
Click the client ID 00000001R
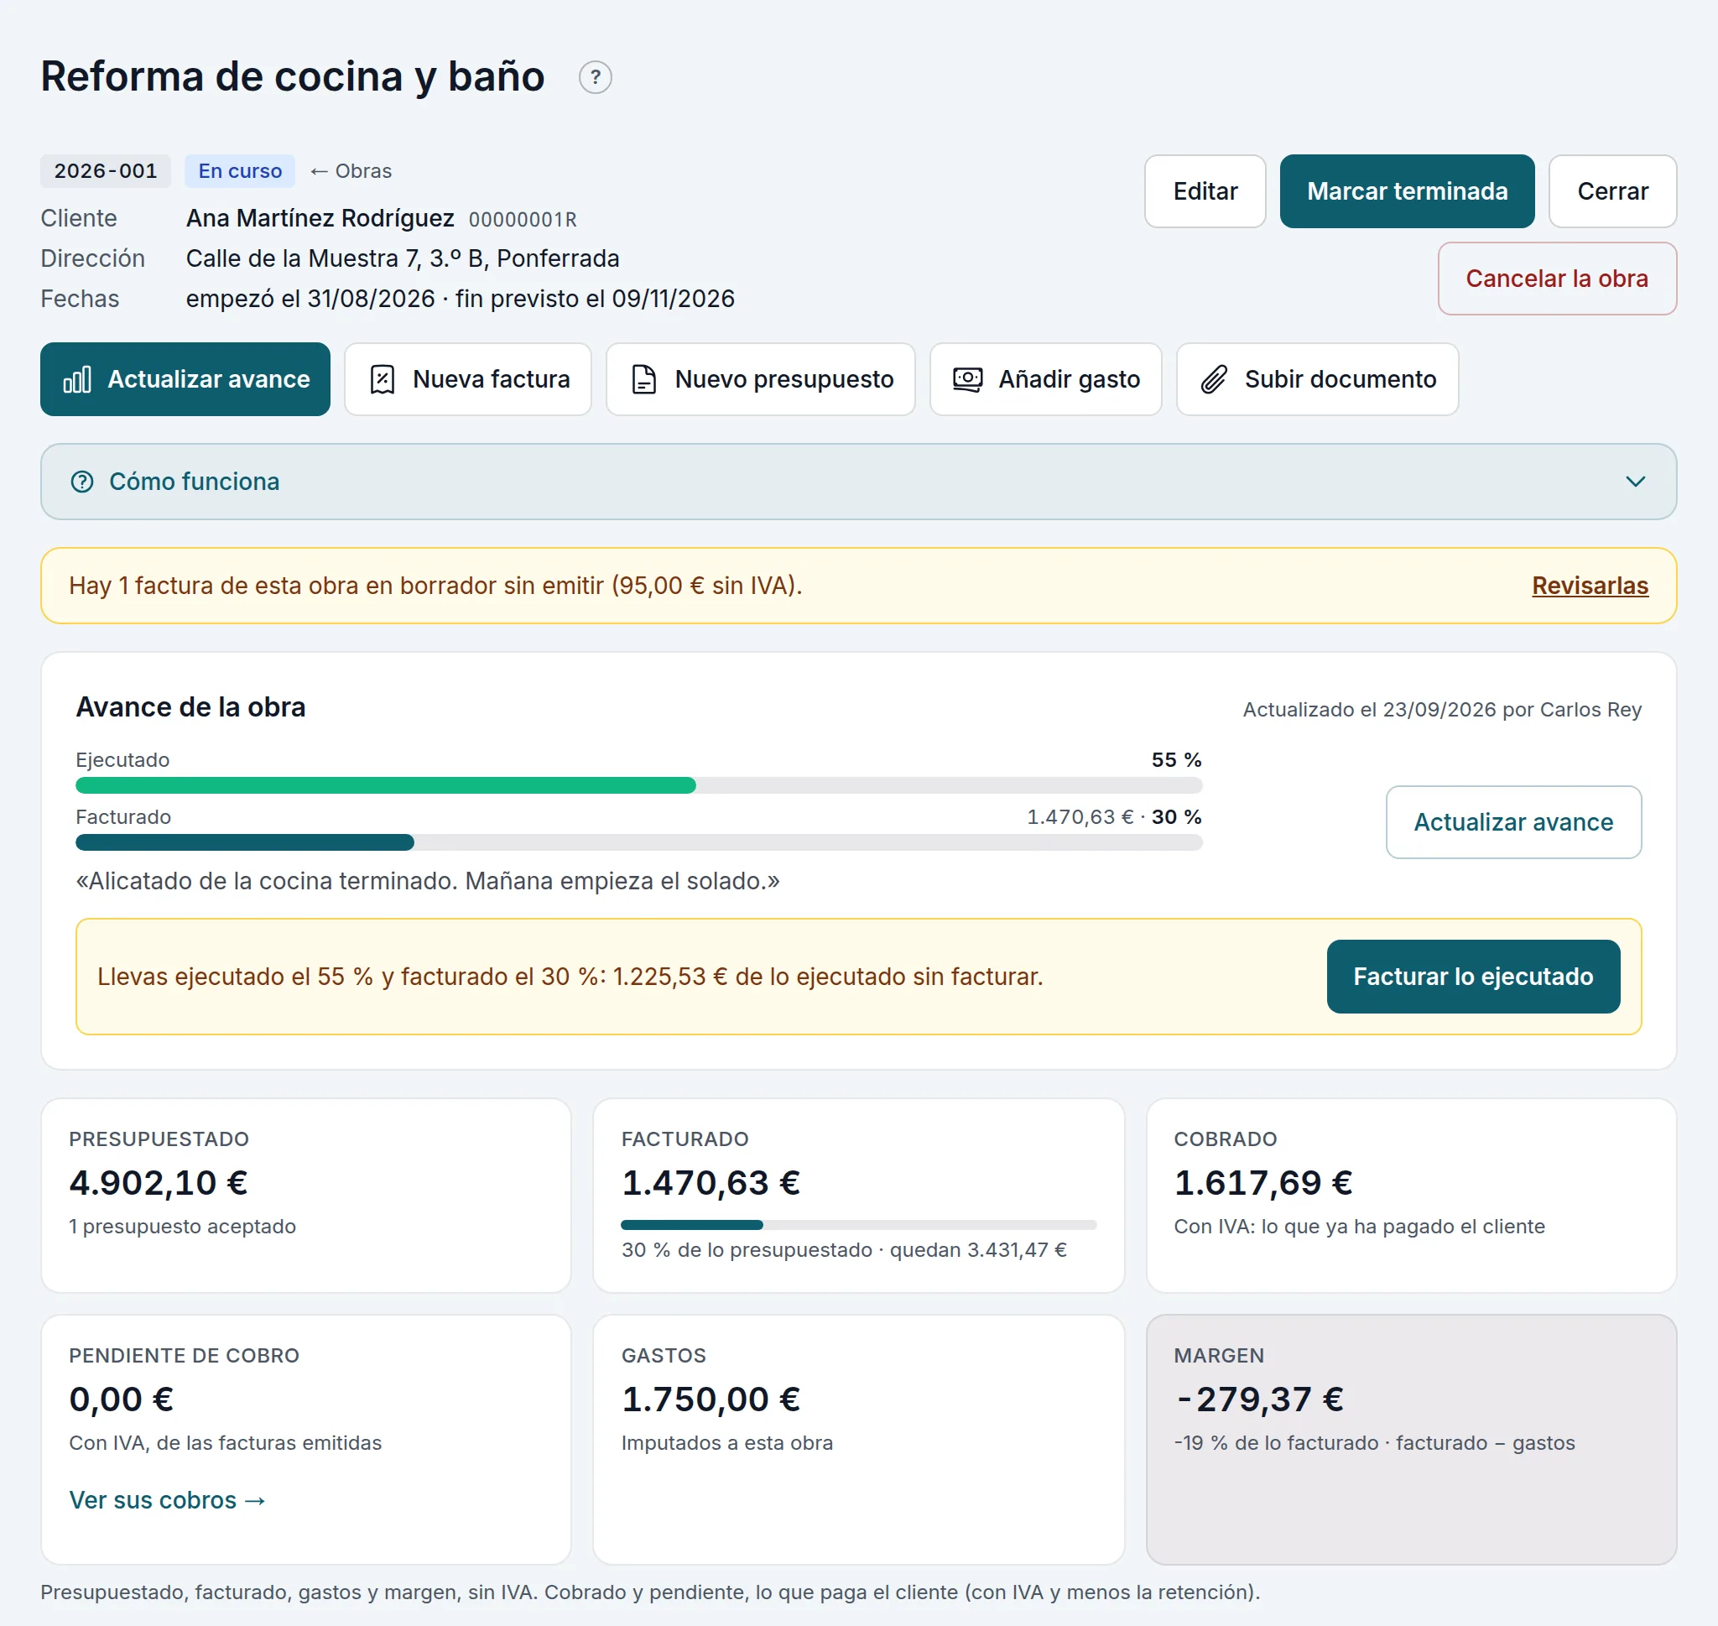[523, 220]
